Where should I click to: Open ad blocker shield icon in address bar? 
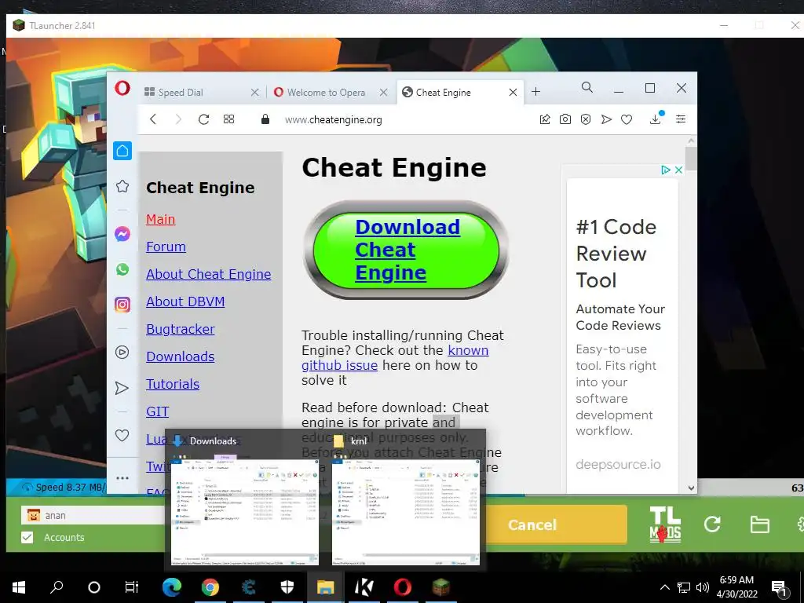click(586, 119)
